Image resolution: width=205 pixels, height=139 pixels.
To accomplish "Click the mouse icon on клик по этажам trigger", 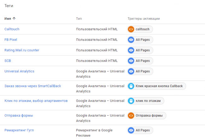I will coord(131,101).
